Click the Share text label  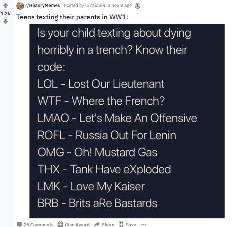pos(108,225)
